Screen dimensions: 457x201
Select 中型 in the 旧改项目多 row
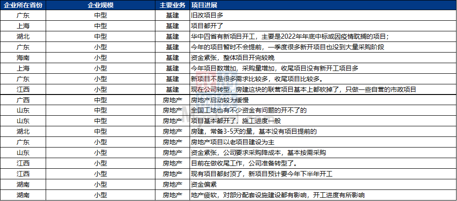101,15
